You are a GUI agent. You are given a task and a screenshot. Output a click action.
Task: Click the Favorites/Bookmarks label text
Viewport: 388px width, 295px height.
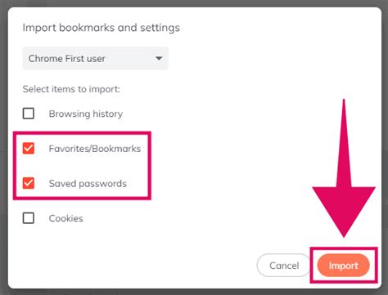(95, 149)
